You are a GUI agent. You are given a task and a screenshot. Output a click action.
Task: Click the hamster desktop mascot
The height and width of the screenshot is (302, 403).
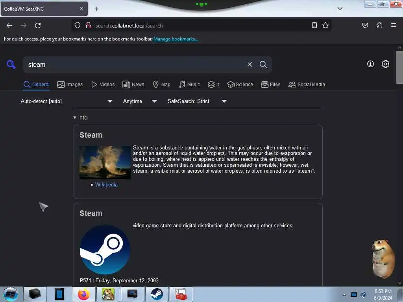pyautogui.click(x=383, y=259)
